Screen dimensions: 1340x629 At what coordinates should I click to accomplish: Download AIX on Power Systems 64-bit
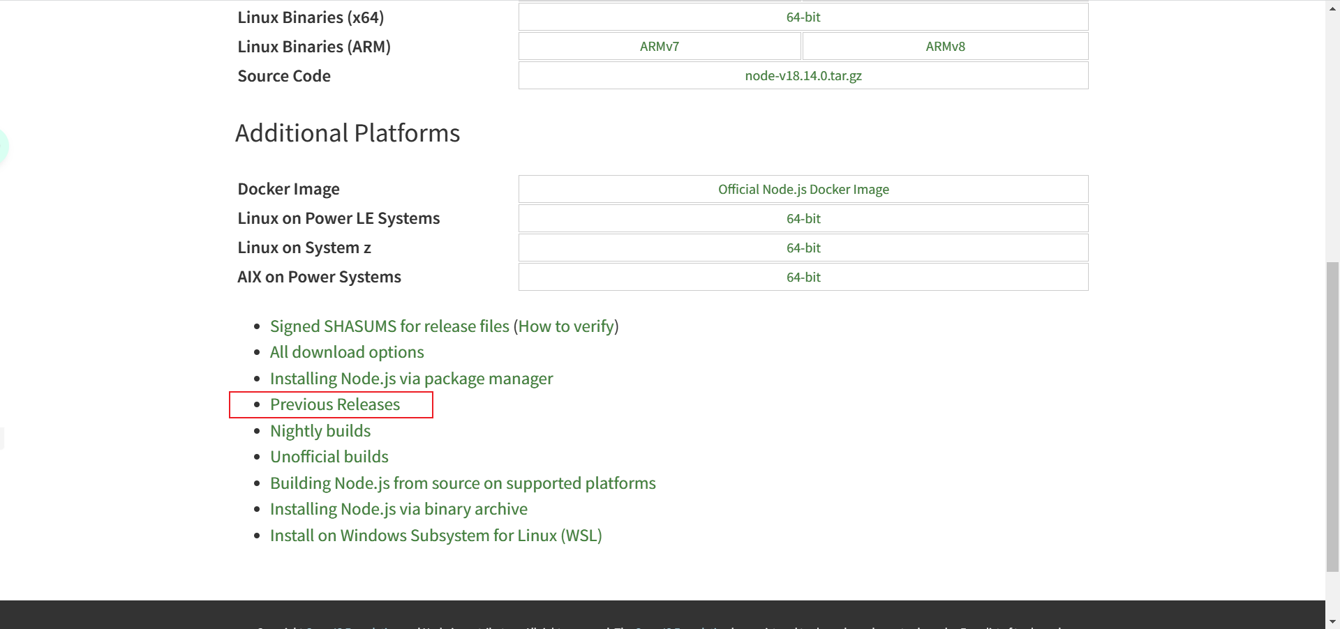[x=803, y=278]
